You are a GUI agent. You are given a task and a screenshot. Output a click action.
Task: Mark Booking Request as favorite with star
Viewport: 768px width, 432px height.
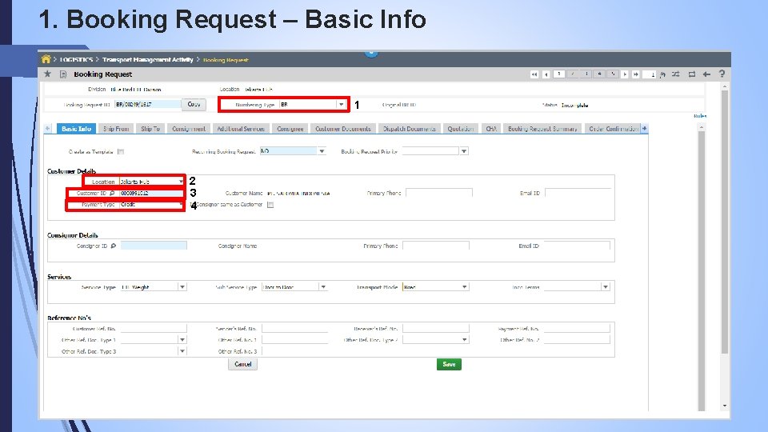click(47, 74)
